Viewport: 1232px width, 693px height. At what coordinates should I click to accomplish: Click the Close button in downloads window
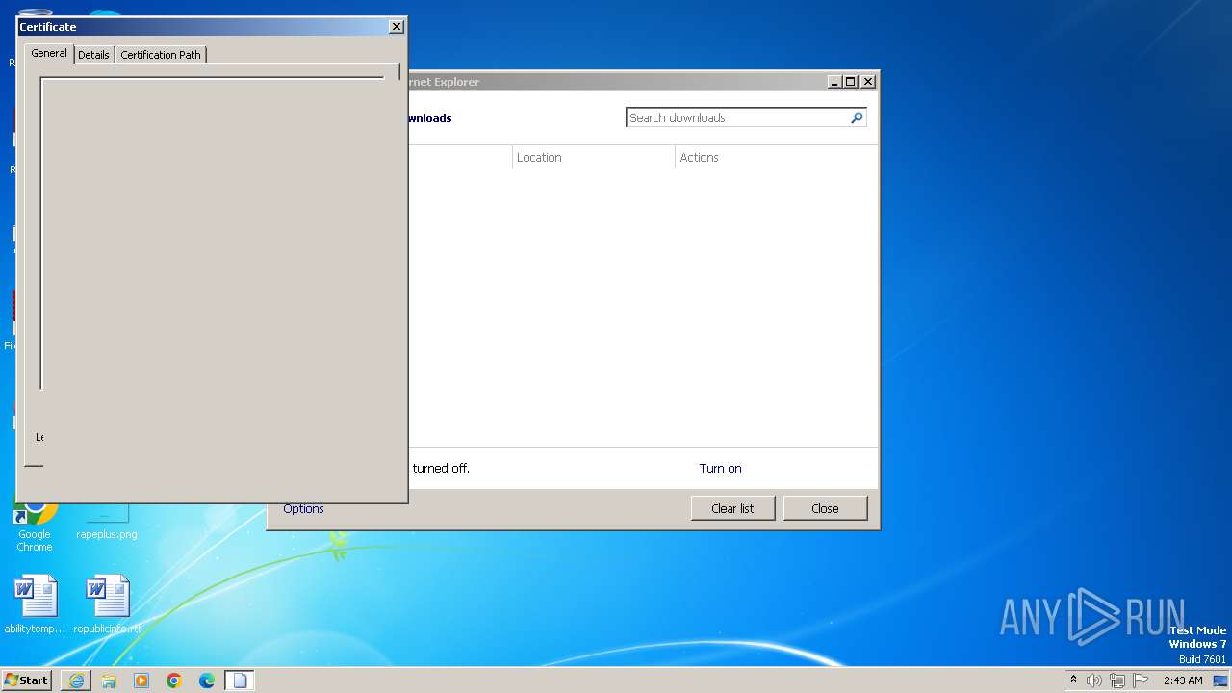pyautogui.click(x=825, y=508)
